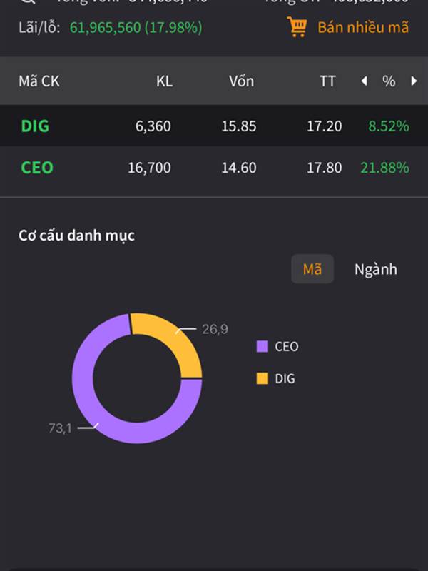Screen dimensions: 428x571
Task: Tap the % column header
Action: pyautogui.click(x=389, y=81)
